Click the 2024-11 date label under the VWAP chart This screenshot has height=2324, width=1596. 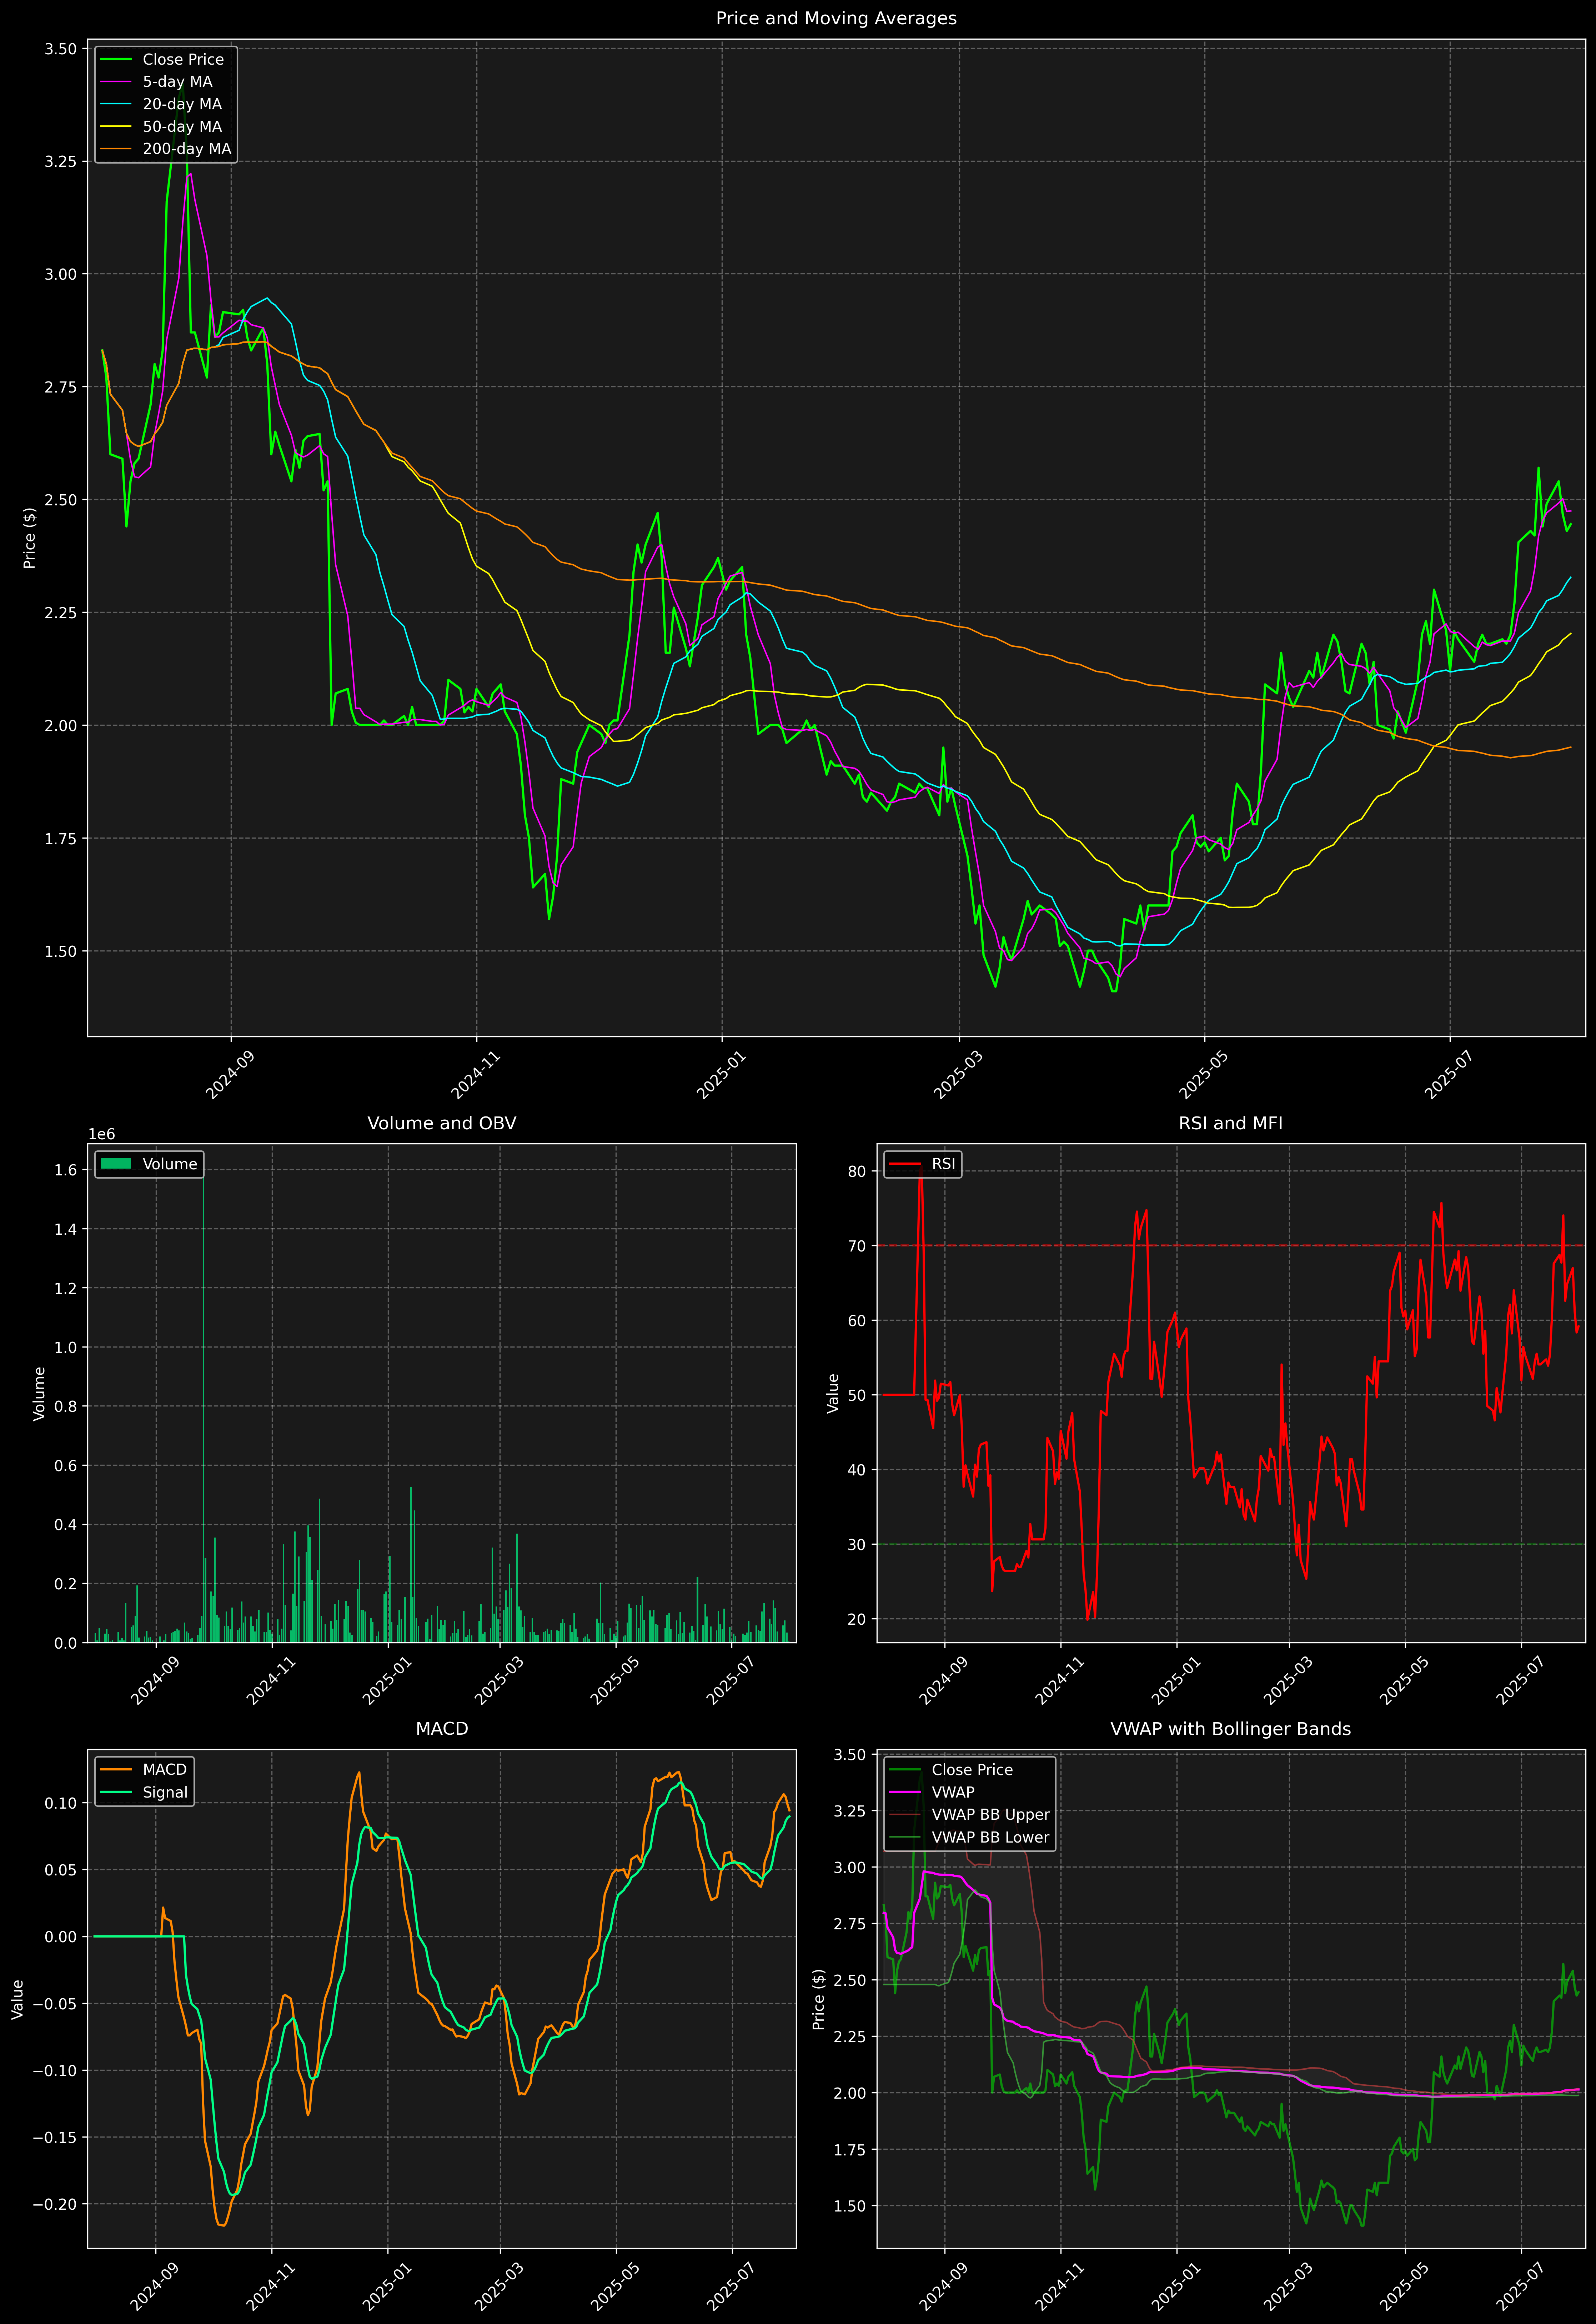pyautogui.click(x=1060, y=2287)
